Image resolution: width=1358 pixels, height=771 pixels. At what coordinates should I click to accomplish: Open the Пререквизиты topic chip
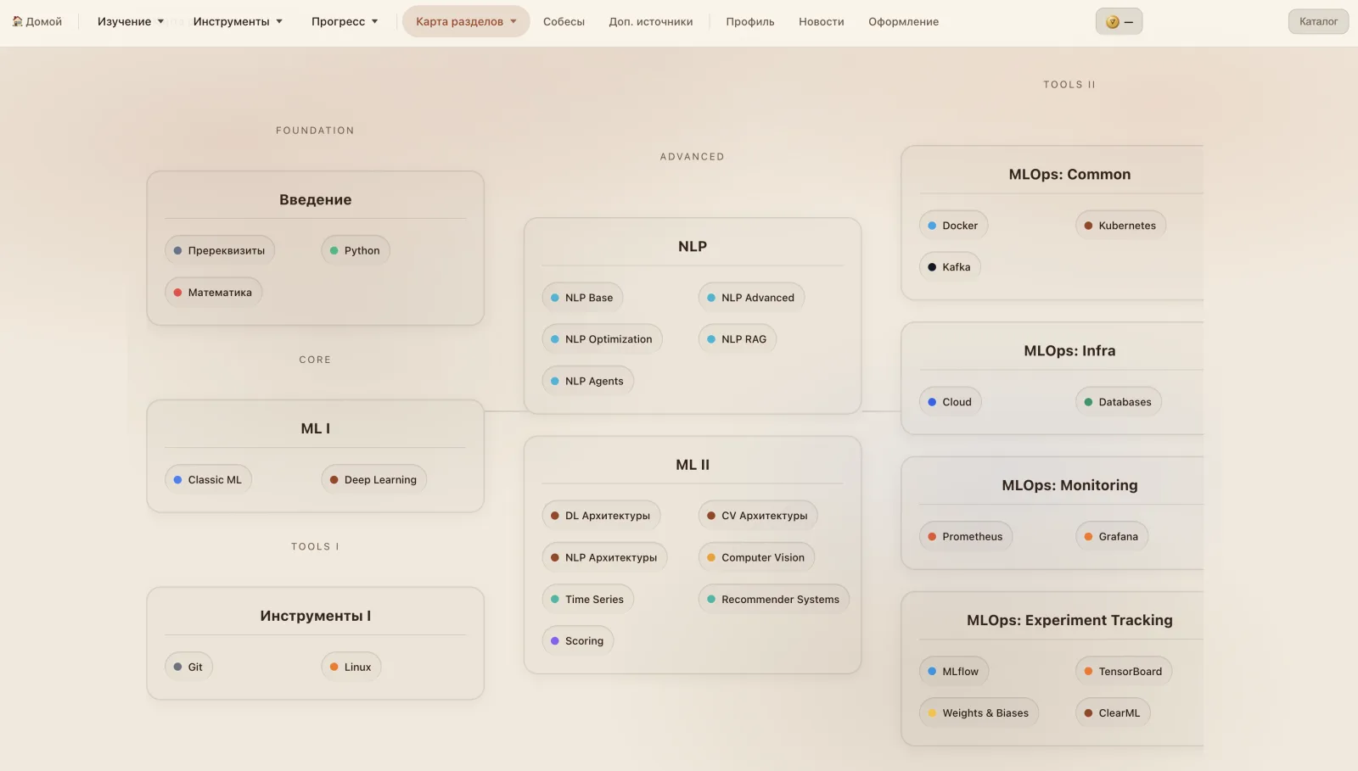click(220, 250)
